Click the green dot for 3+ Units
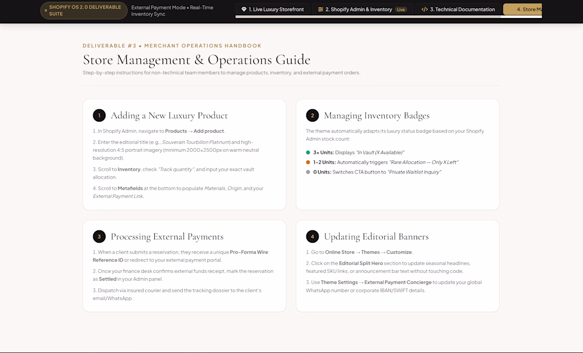The image size is (583, 353). pyautogui.click(x=308, y=152)
